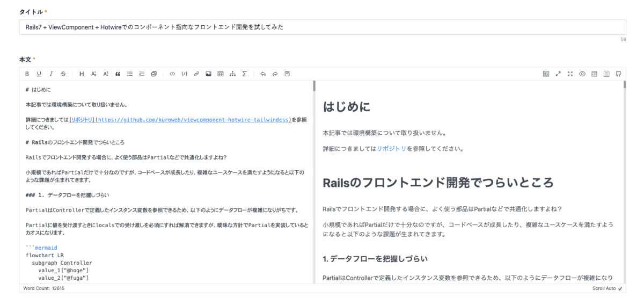
Task: Enter browser fullscreen using the four-corner icon
Action: (x=570, y=74)
